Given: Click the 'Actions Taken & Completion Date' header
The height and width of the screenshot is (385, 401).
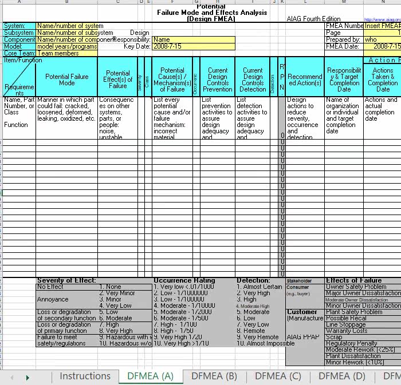Looking at the screenshot, I should [x=382, y=80].
